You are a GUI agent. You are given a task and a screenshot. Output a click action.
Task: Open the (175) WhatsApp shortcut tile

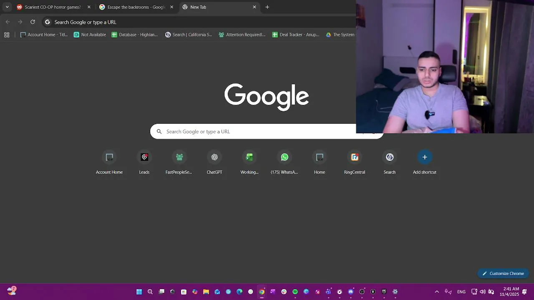pyautogui.click(x=285, y=162)
